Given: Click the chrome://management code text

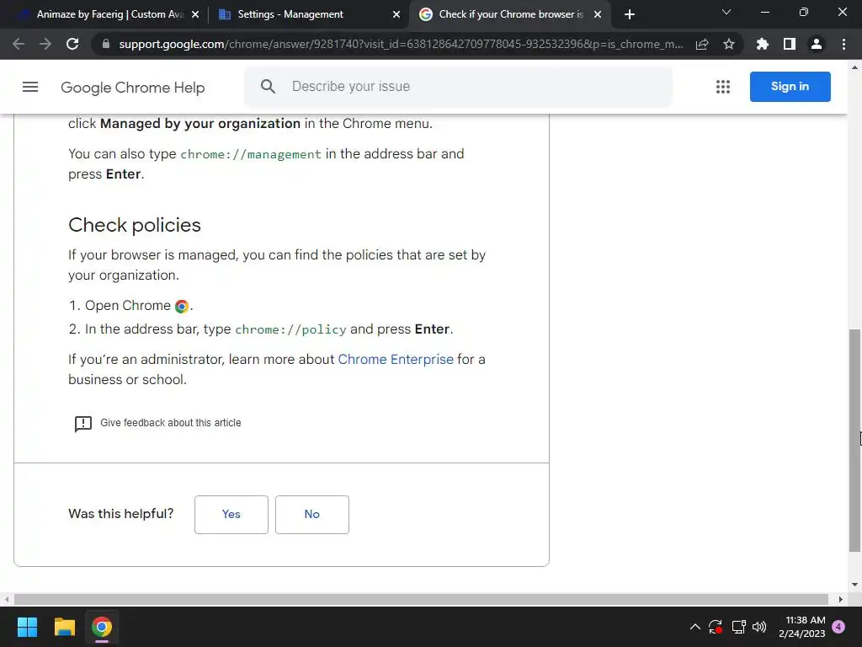Looking at the screenshot, I should [x=251, y=155].
